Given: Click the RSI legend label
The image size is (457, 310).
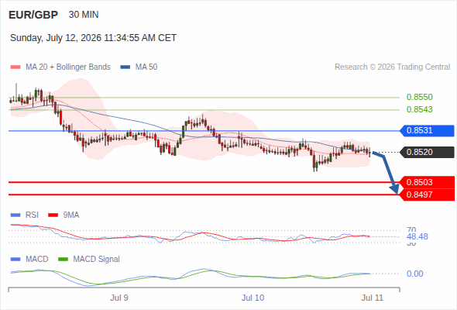Looking at the screenshot, I should tap(32, 215).
